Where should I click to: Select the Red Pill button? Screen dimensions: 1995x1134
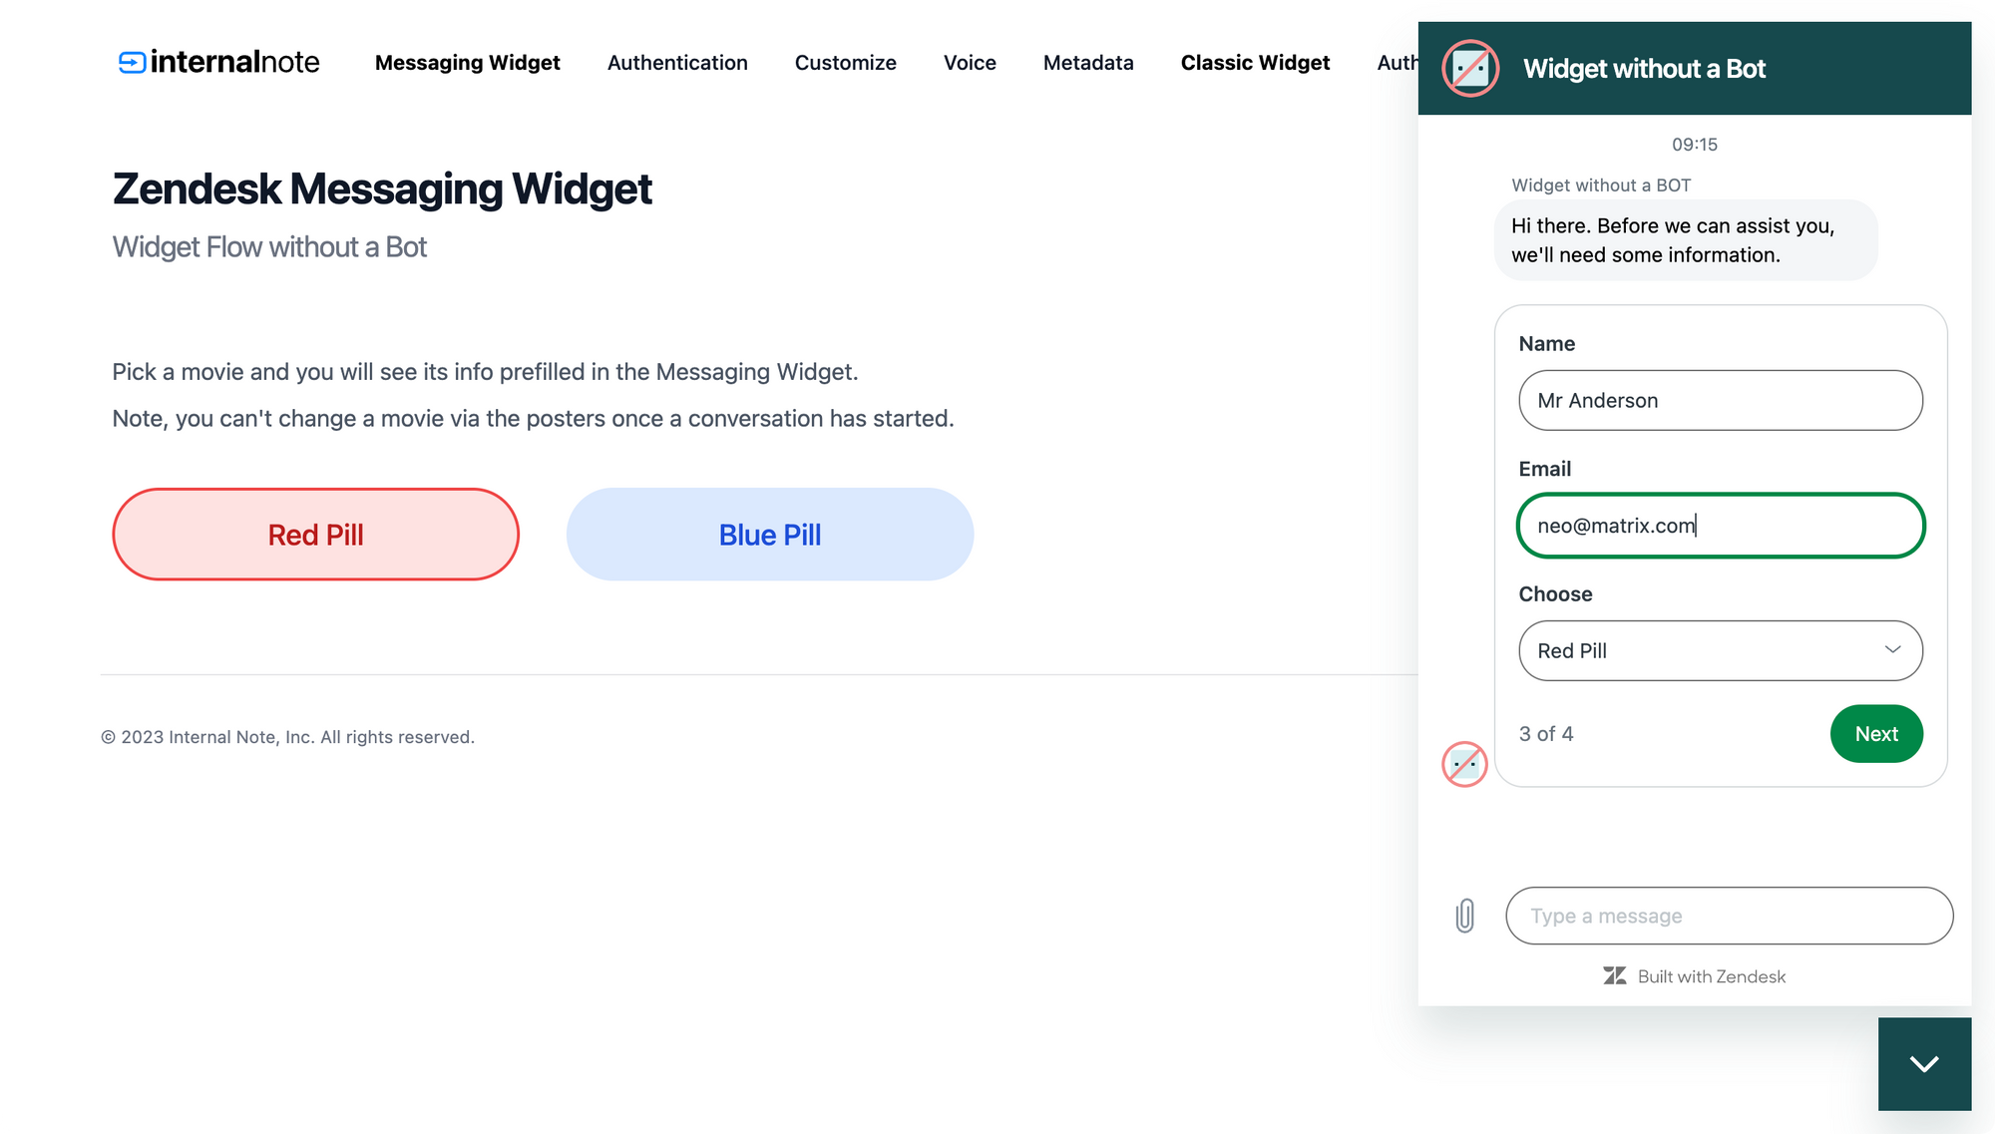[x=315, y=535]
